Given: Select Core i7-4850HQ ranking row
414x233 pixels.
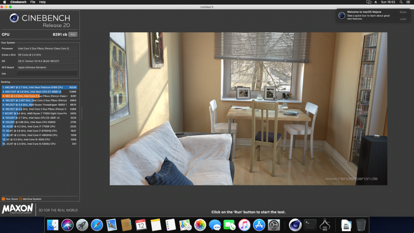Looking at the screenshot, I should 39,135.
